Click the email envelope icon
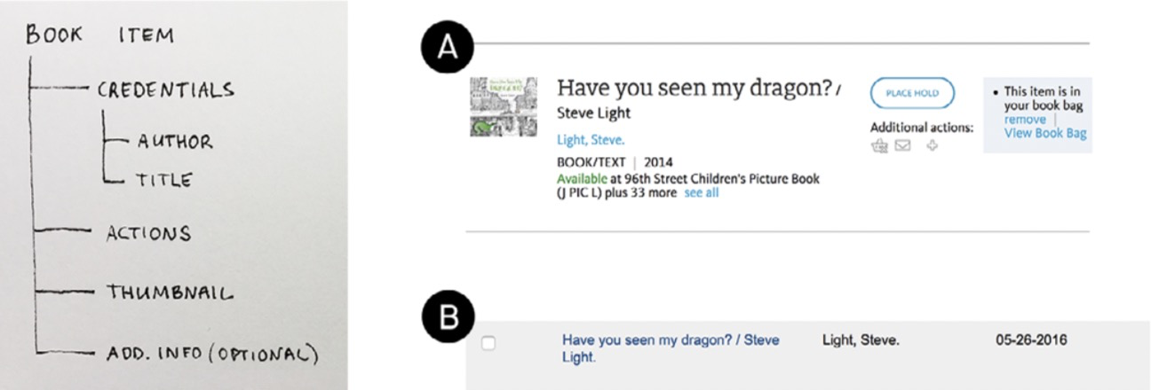1151x390 pixels. coord(902,146)
